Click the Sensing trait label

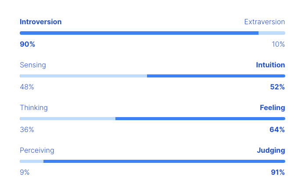[32, 65]
